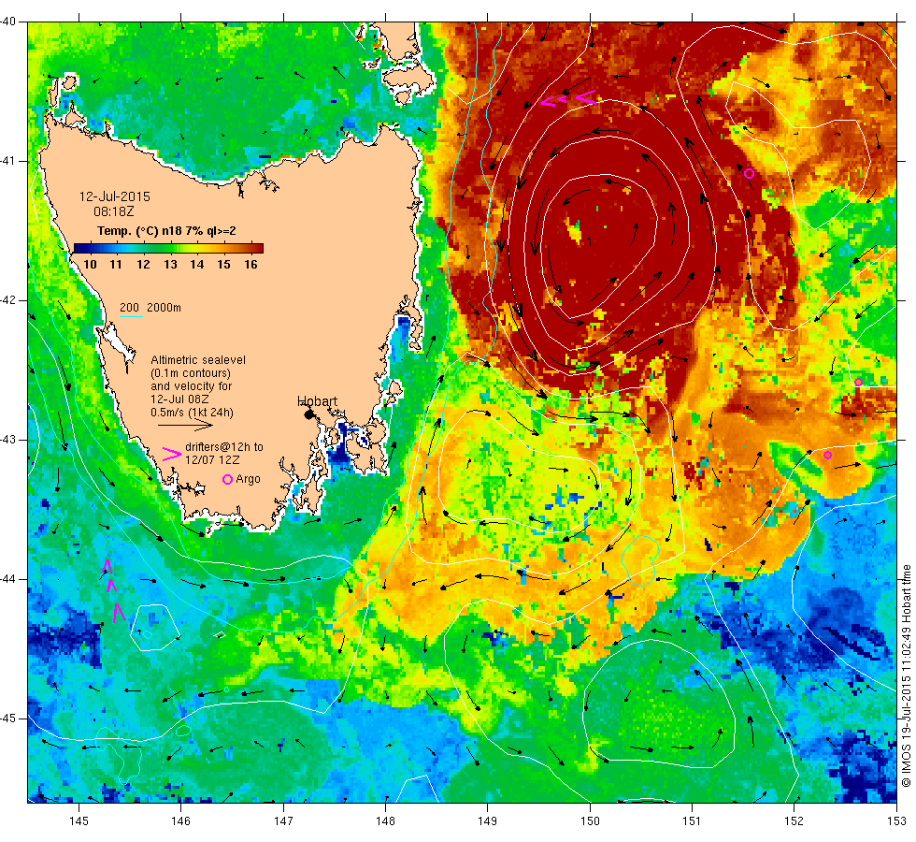
Task: Click the 'Altimetric sealevel' legend text
Action: 198,359
